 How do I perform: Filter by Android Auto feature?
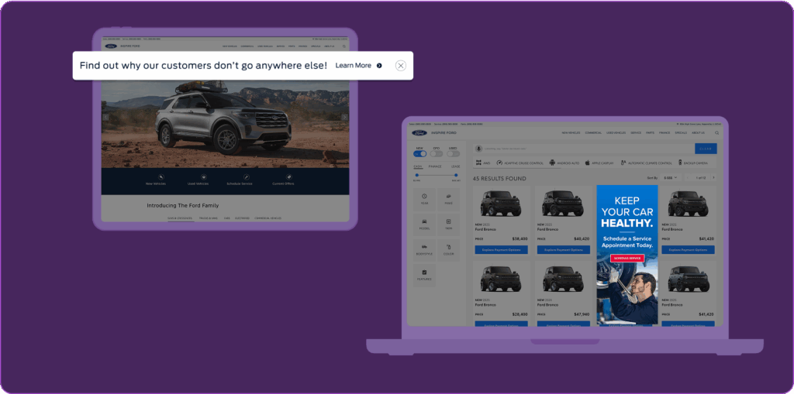pyautogui.click(x=564, y=163)
